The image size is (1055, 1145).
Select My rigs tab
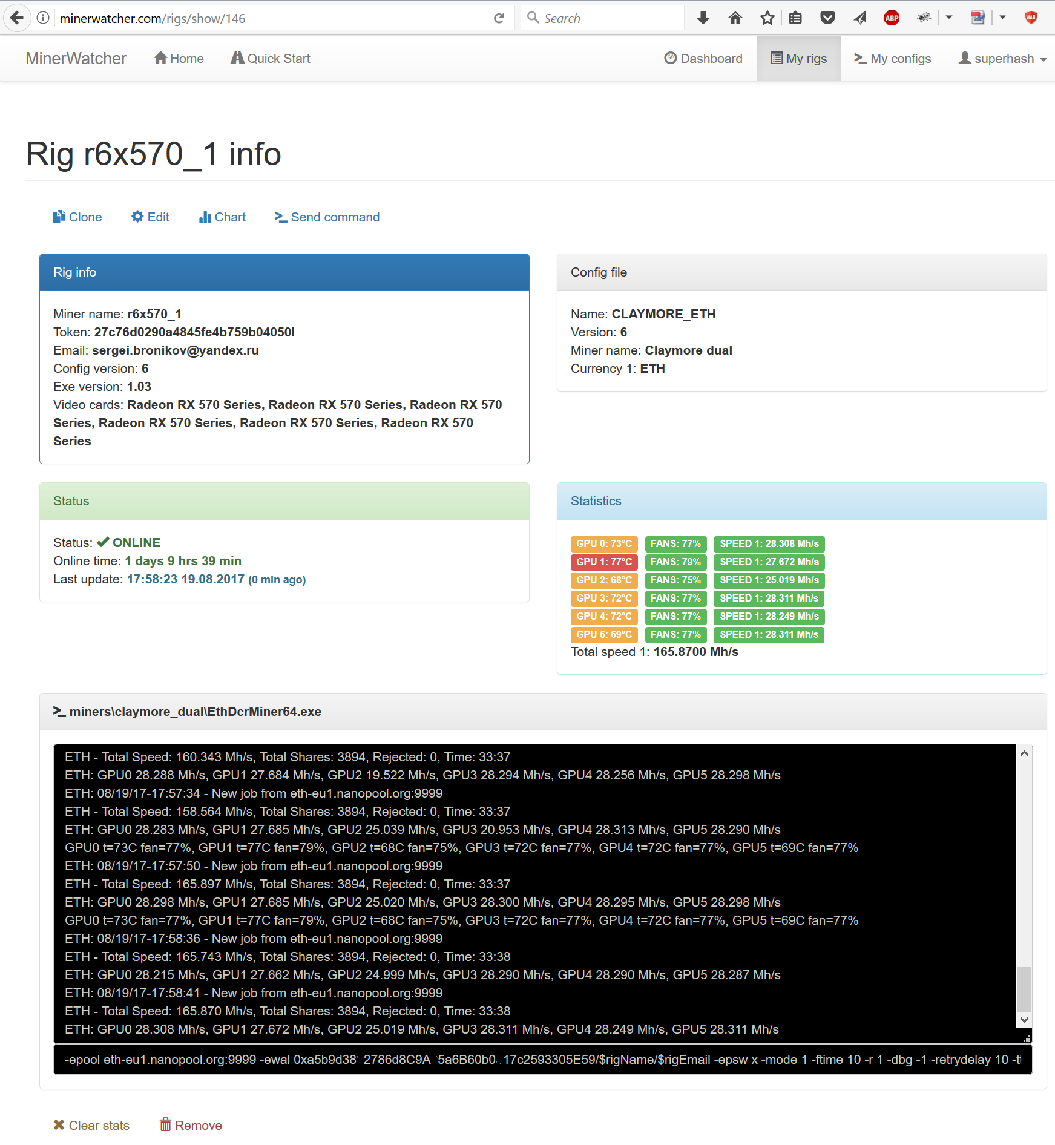point(798,59)
